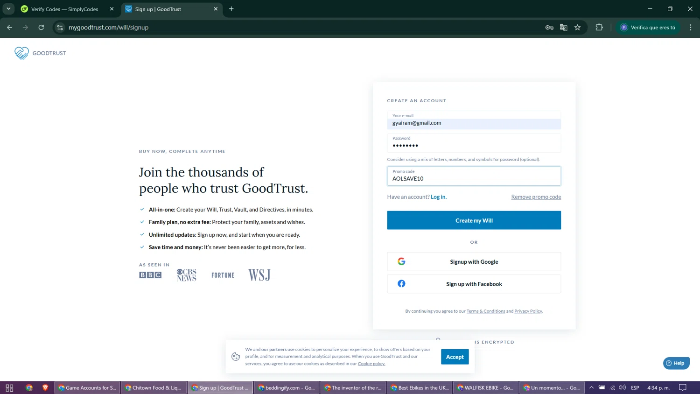Image resolution: width=700 pixels, height=394 pixels.
Task: Select the Sign up | GoodTrust tab
Action: point(158,9)
